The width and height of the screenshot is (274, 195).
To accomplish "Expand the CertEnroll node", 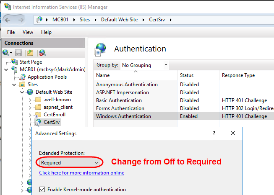I will click(x=30, y=115).
